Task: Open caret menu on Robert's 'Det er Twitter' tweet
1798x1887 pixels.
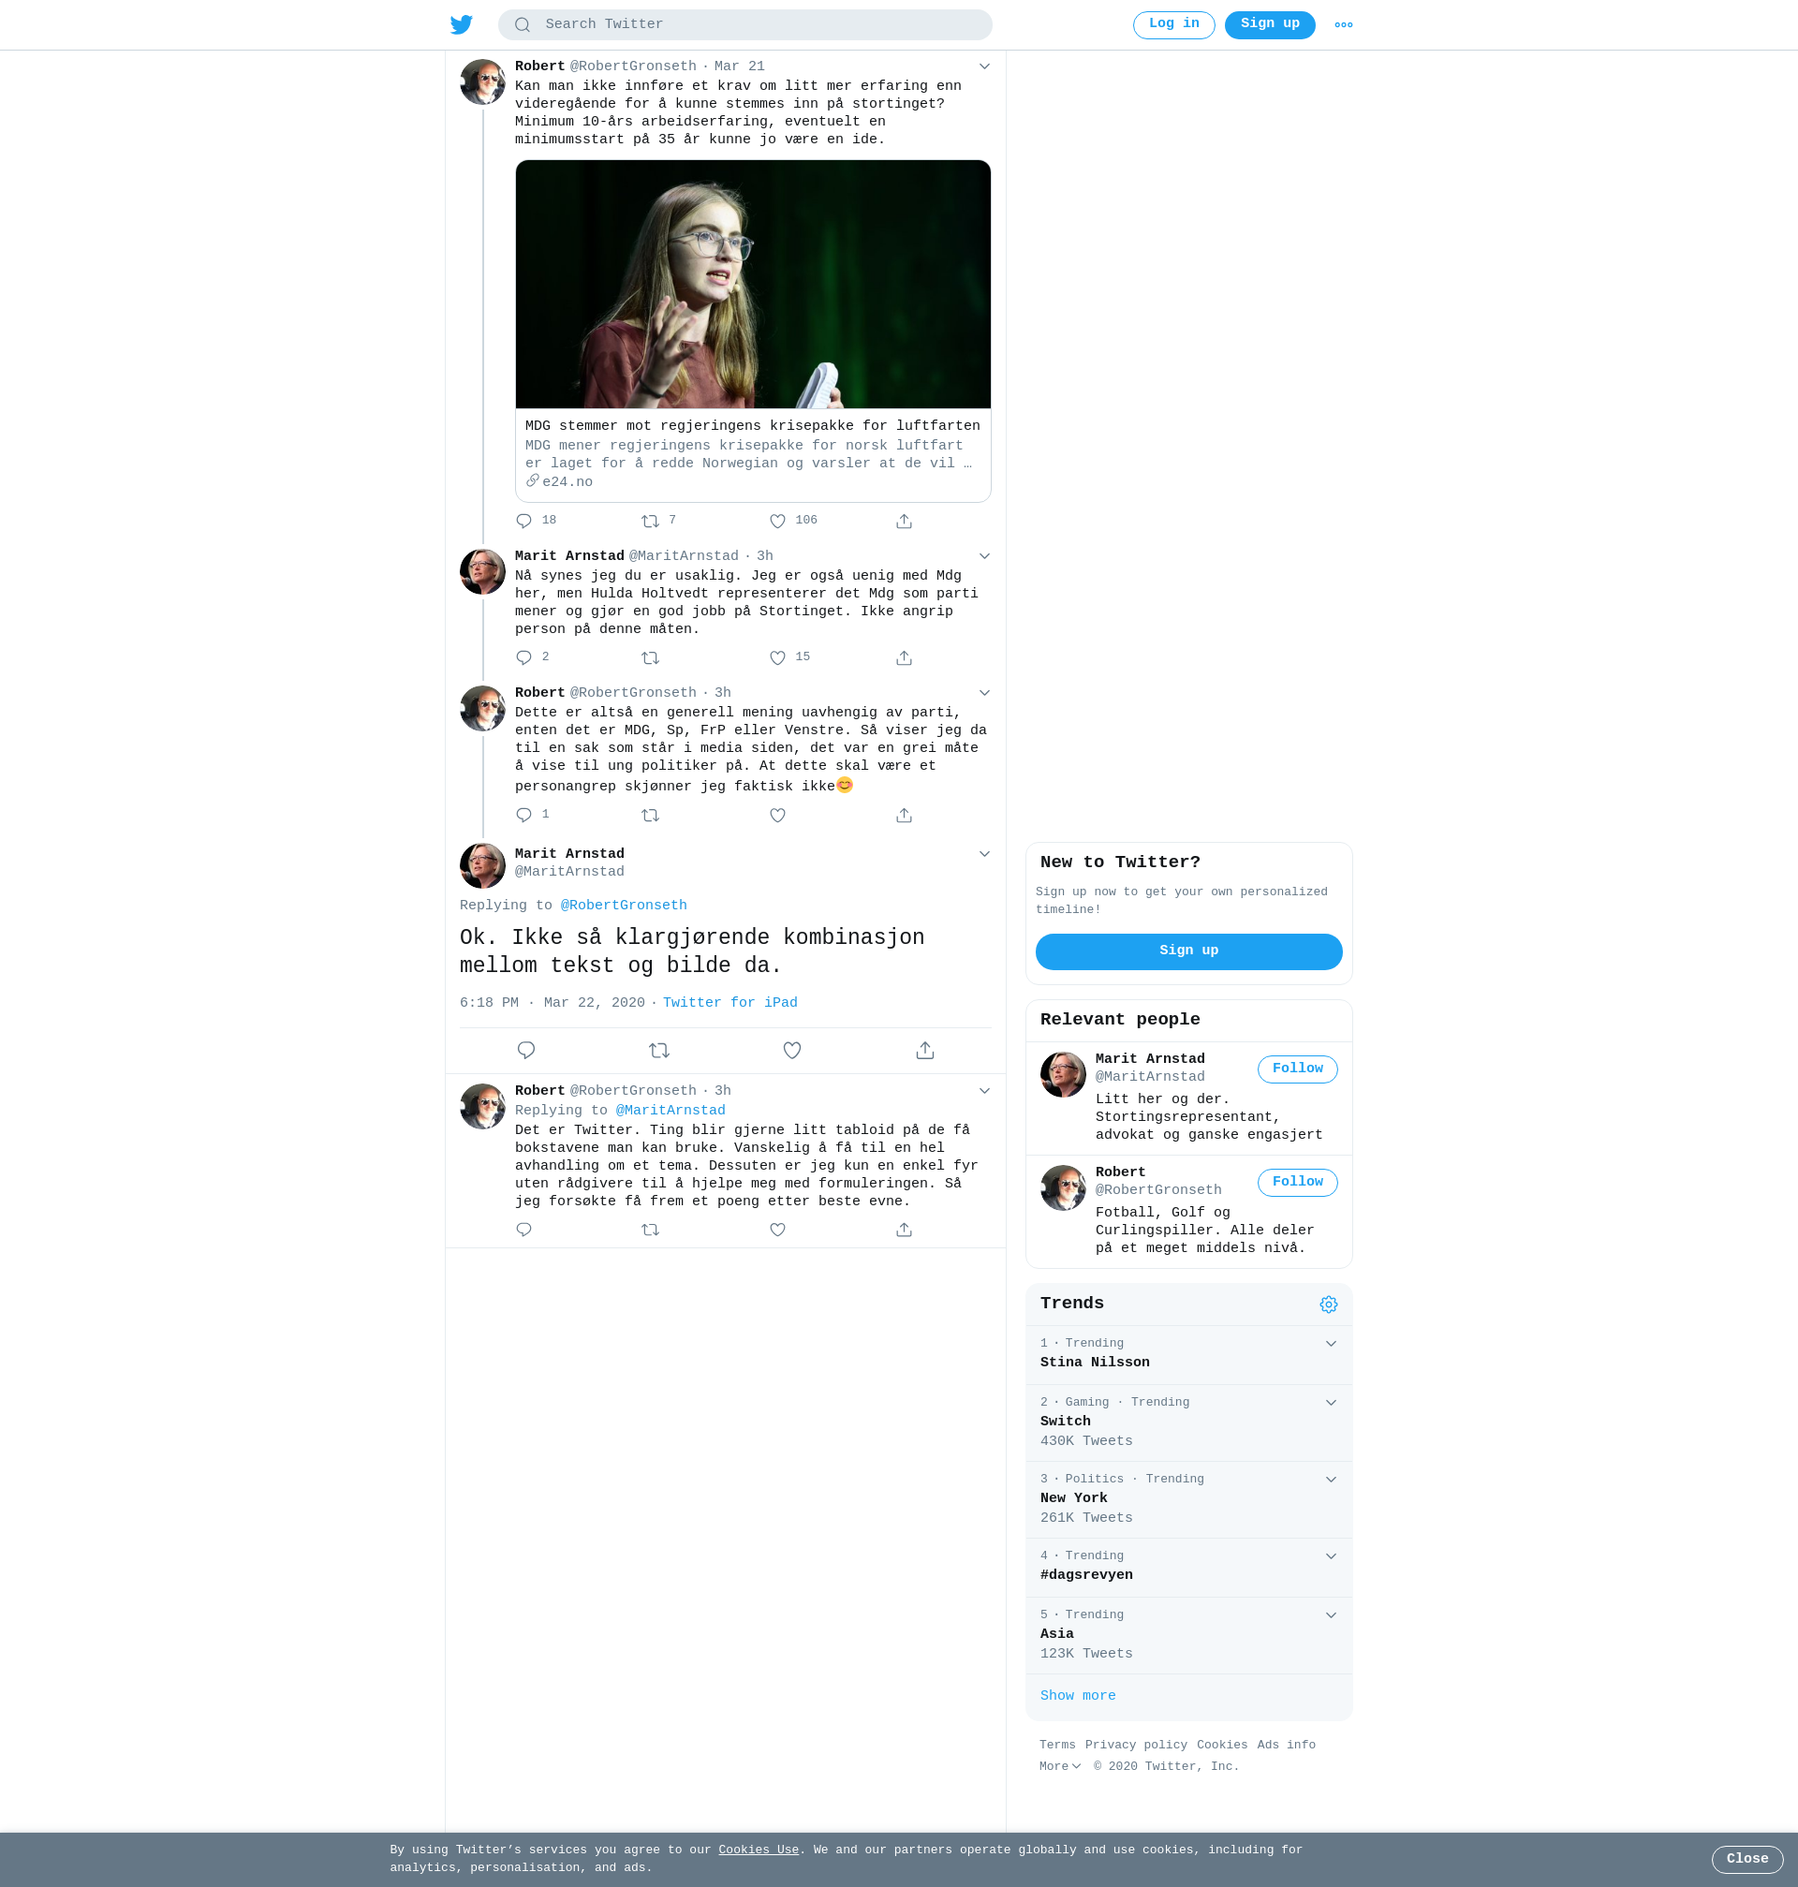Action: click(x=984, y=1091)
